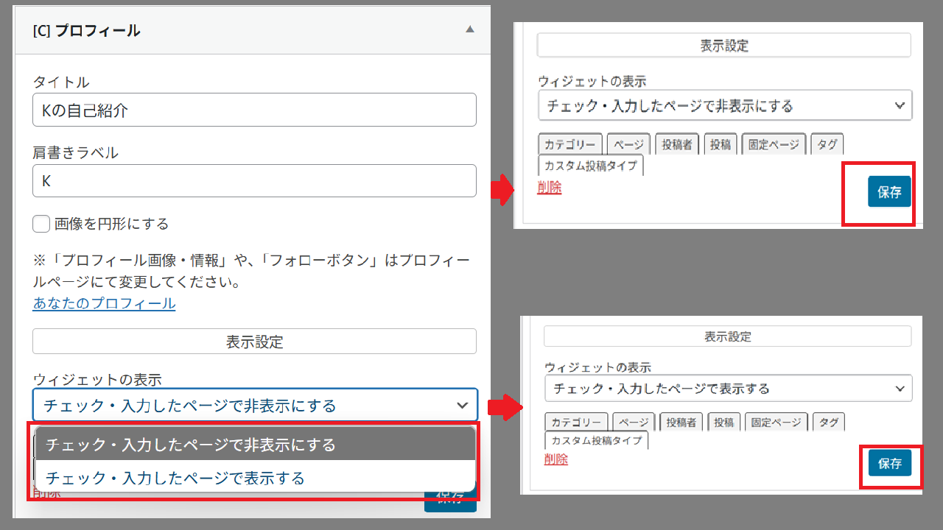Viewport: 943px width, 530px height.
Task: Switch to カテゴリー tab in top-right panel
Action: pos(570,144)
